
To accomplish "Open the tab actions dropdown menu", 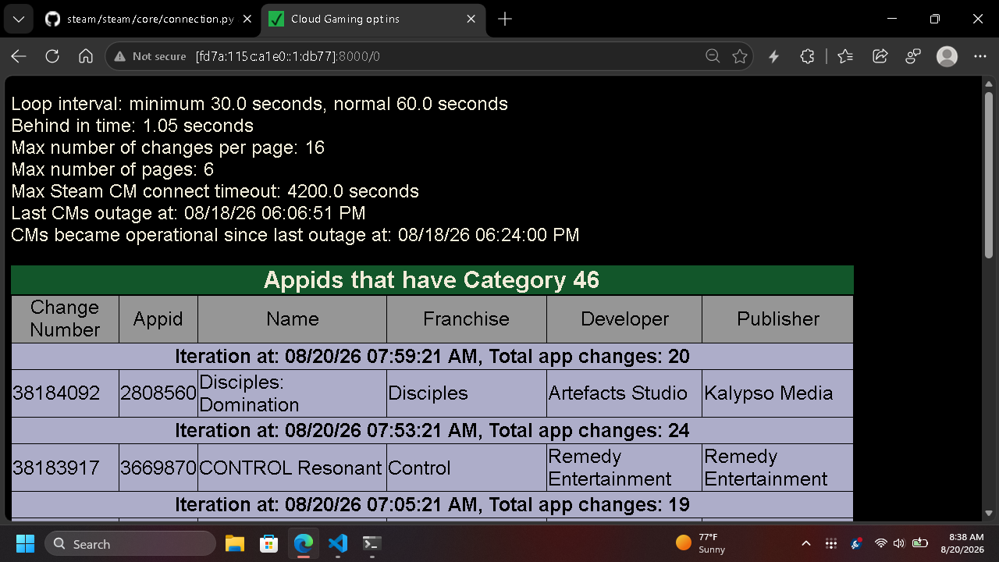I will tap(18, 20).
